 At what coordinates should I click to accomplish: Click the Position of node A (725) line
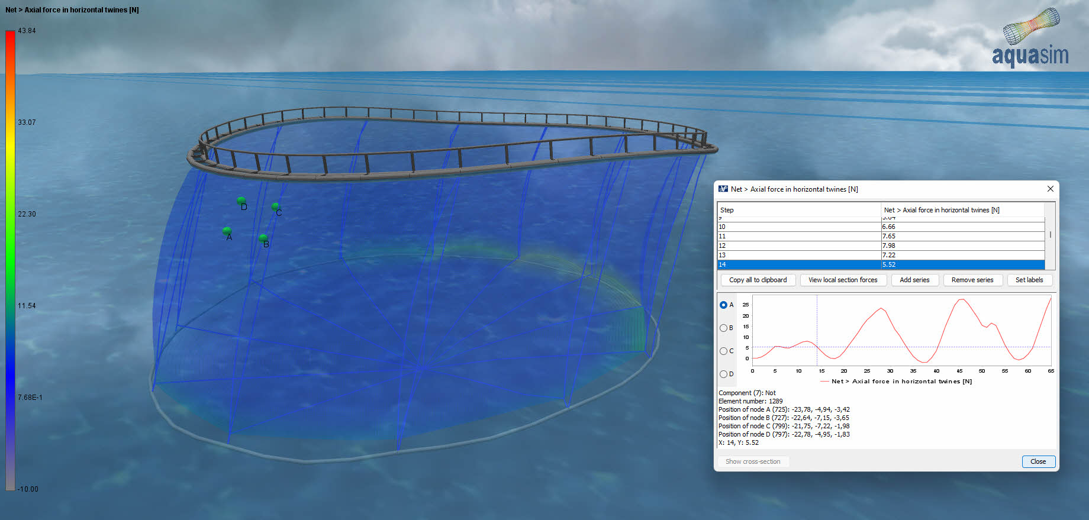point(784,409)
